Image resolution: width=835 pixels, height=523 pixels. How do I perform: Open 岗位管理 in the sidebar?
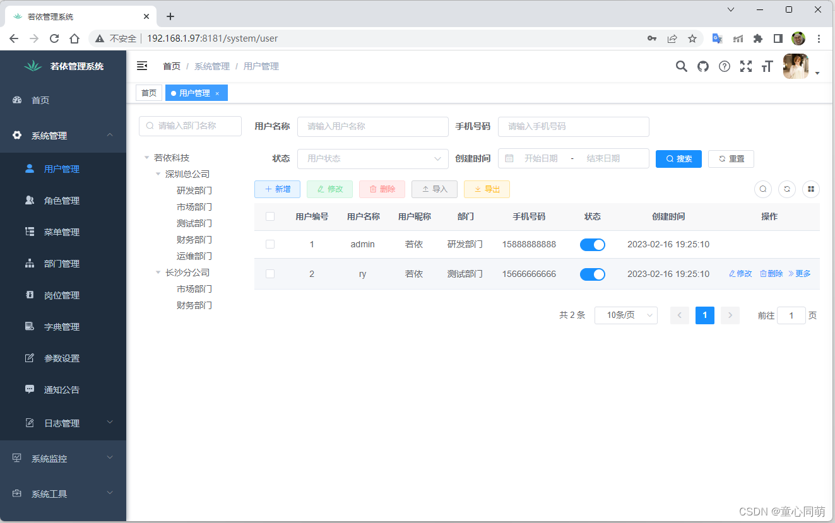click(x=63, y=295)
